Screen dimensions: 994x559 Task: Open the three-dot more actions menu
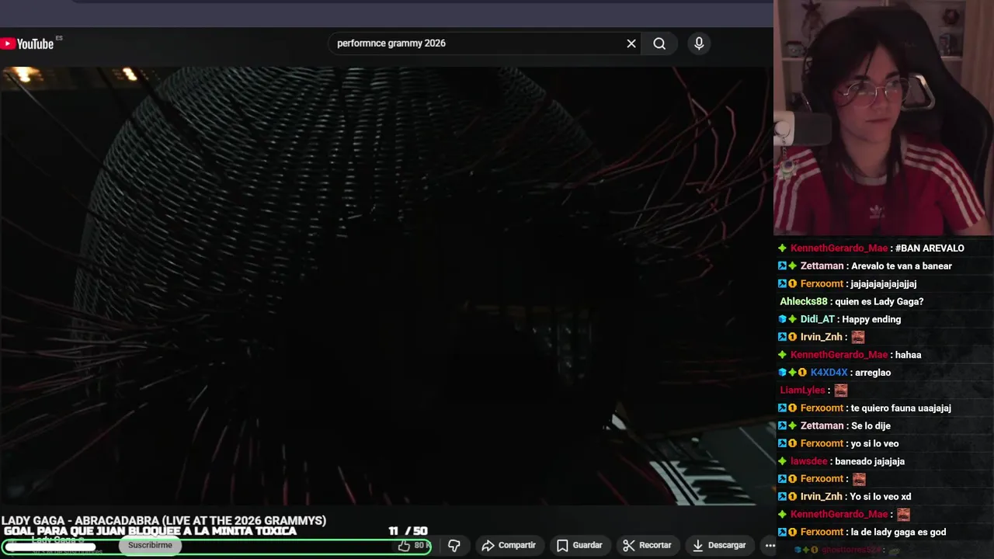pyautogui.click(x=770, y=546)
